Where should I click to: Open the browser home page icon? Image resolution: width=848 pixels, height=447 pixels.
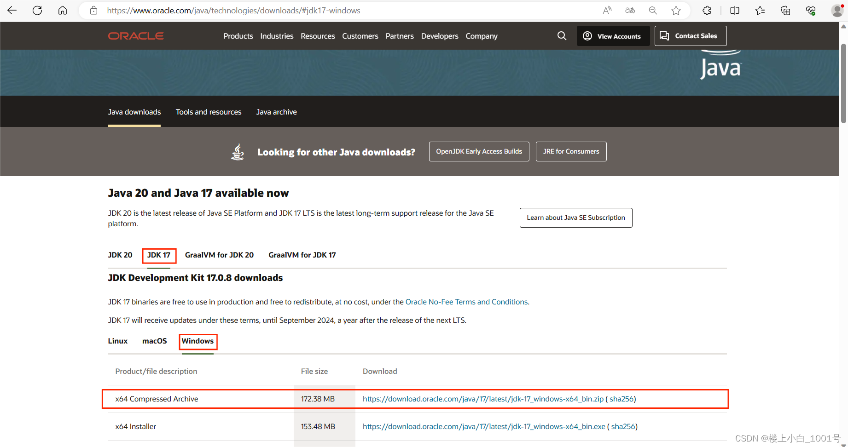63,10
